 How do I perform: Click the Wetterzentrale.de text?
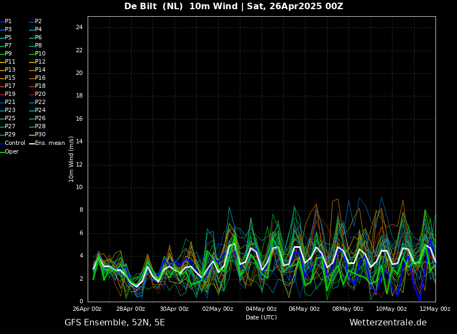click(388, 323)
